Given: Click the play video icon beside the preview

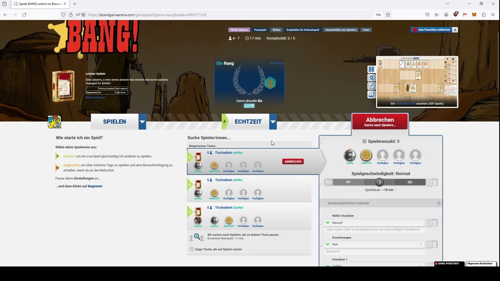Looking at the screenshot, I should [371, 78].
